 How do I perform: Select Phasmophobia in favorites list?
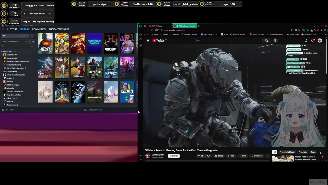pyautogui.click(x=12, y=105)
